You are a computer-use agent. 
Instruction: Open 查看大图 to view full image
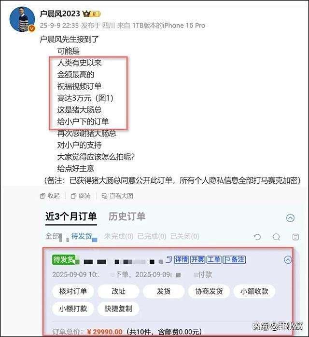(117, 196)
